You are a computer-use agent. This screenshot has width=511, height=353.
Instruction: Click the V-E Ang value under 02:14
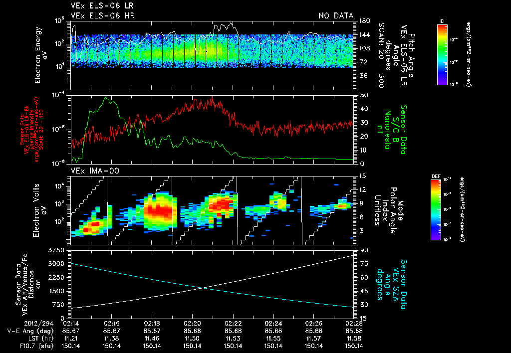click(71, 331)
